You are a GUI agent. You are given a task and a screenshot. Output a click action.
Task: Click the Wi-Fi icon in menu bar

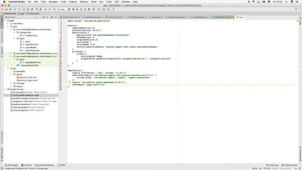click(x=253, y=2)
